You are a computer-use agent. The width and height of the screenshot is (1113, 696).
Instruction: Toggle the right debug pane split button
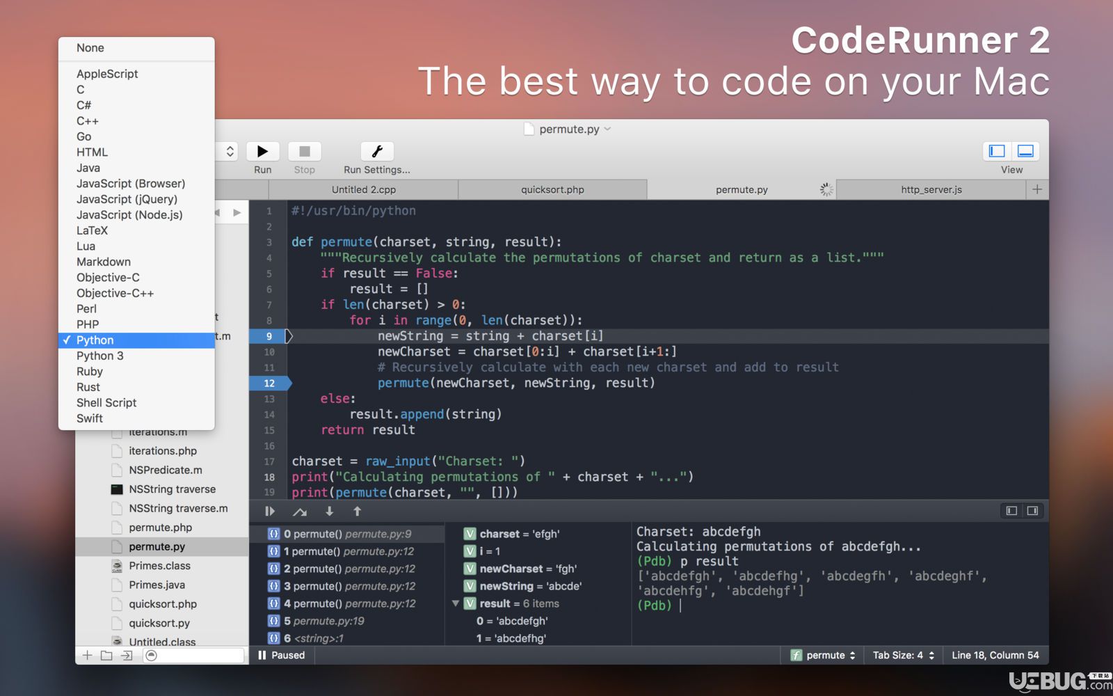tap(1032, 511)
